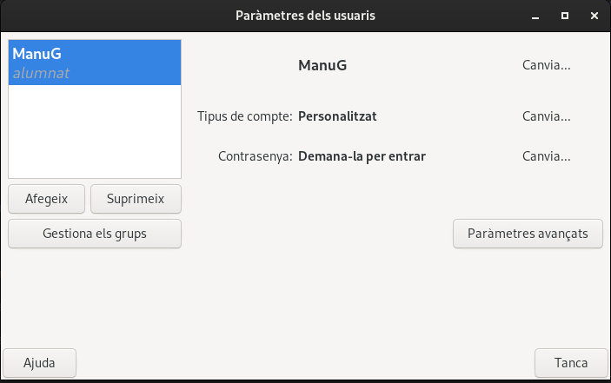The image size is (611, 383).
Task: Open Paràmetres avançats
Action: pos(528,234)
